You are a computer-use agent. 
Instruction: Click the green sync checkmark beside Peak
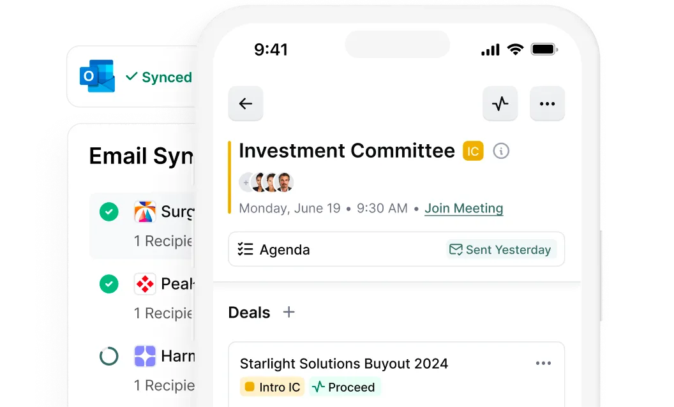tap(109, 284)
